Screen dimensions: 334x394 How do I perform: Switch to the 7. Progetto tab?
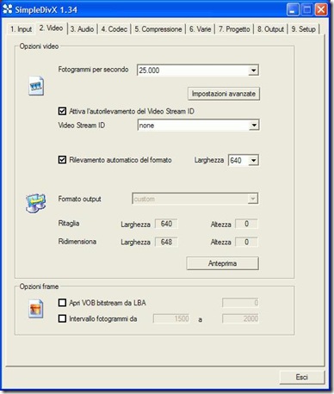(x=234, y=29)
